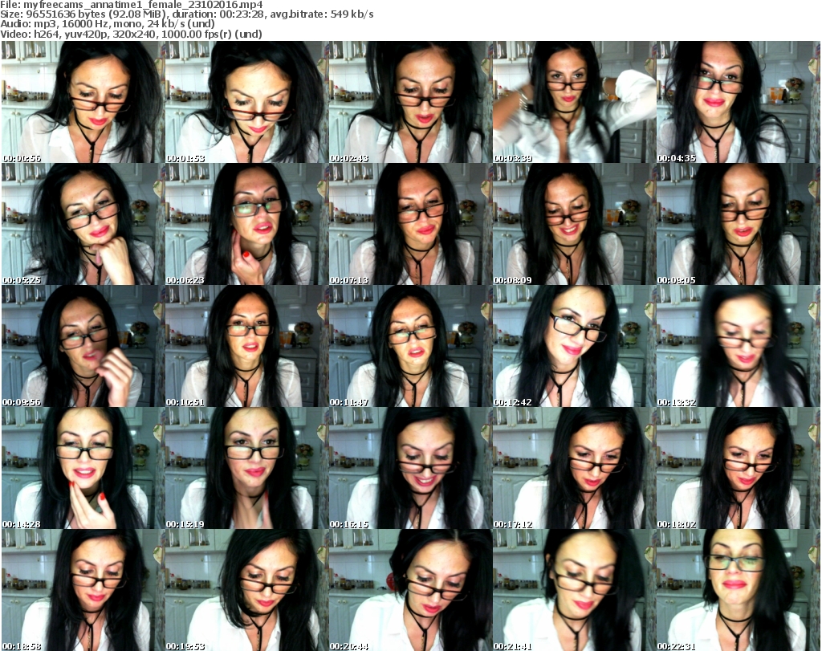Click the File name line in the header
The image size is (822, 651).
[x=132, y=5]
